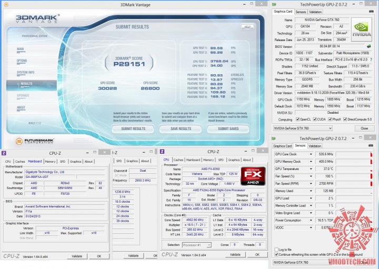Open the Processor #1 selection dropdown in CPU-Z
This screenshot has width=379, height=269.
(196, 245)
